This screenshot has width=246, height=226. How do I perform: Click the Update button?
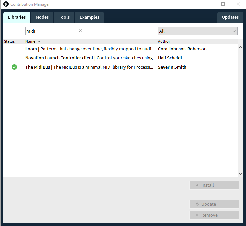214,204
